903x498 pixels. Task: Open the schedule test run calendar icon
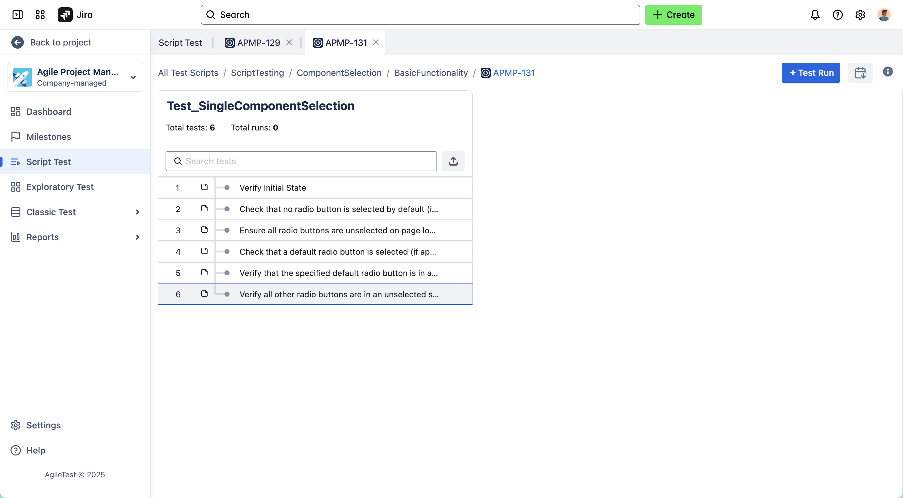click(x=861, y=72)
